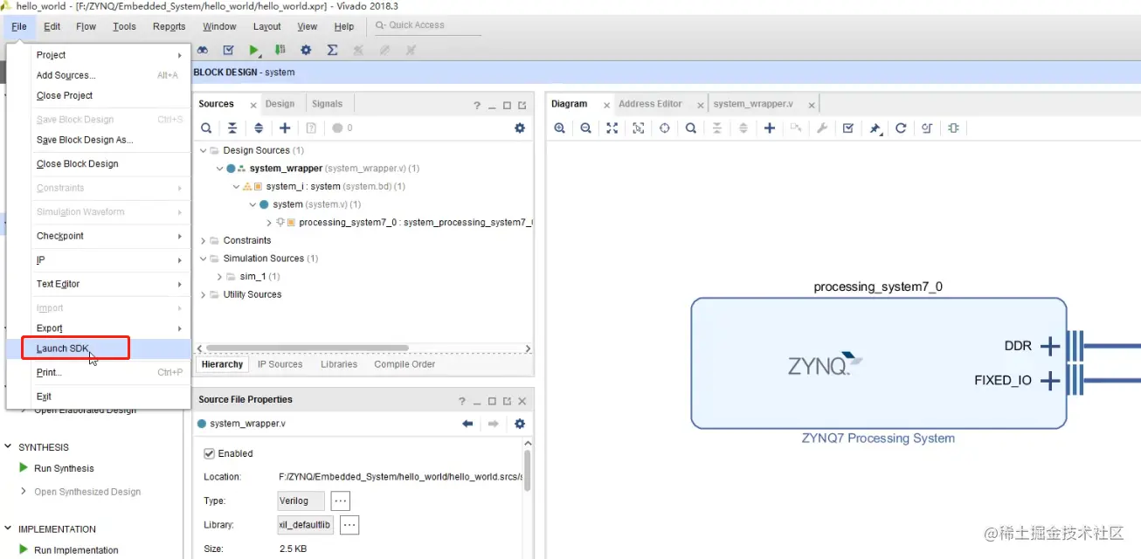This screenshot has width=1141, height=559.
Task: Zoom fit the Diagram
Action: [x=612, y=128]
